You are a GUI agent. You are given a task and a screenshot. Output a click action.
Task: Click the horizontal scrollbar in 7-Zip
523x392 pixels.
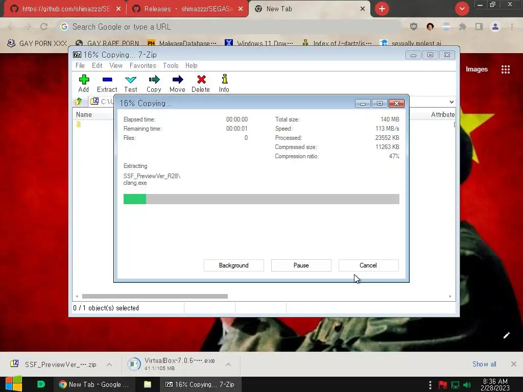(155, 297)
